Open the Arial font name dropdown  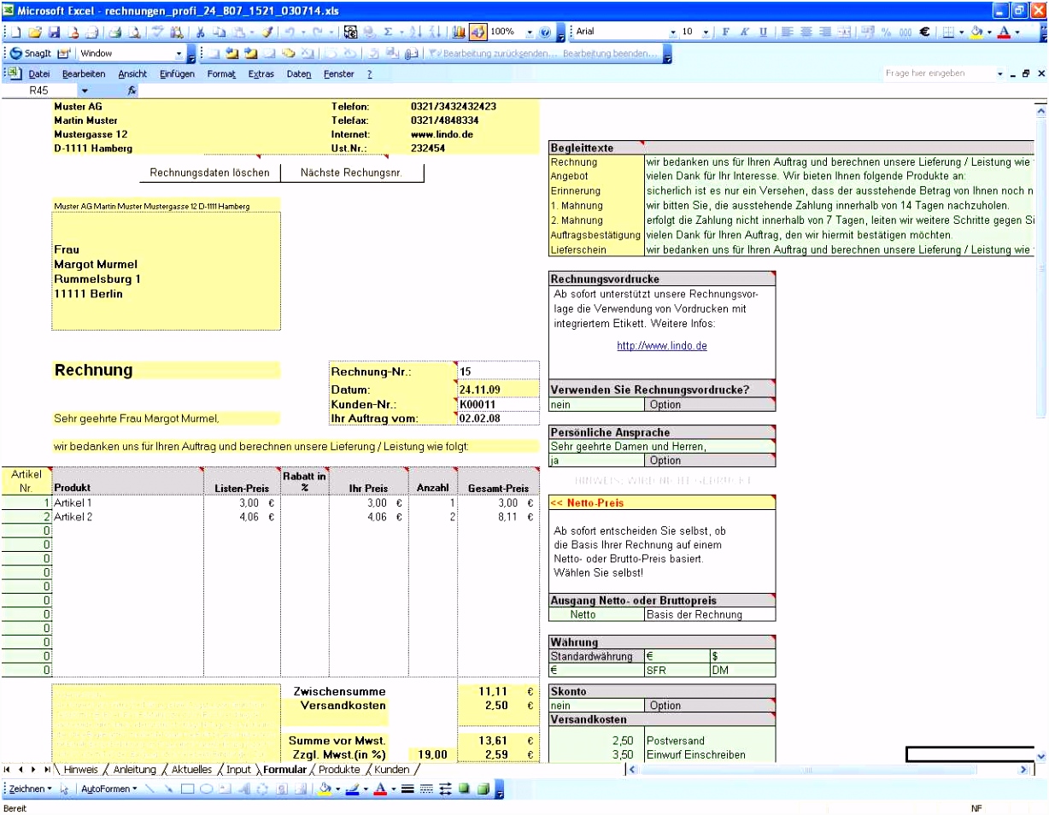671,32
